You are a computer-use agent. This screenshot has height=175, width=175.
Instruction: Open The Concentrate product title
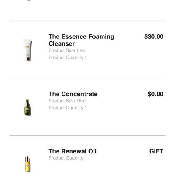click(x=73, y=94)
